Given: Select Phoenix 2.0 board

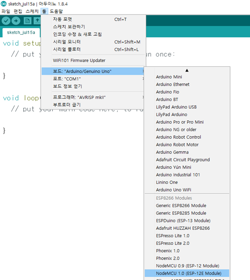Looking at the screenshot, I should (187, 258).
